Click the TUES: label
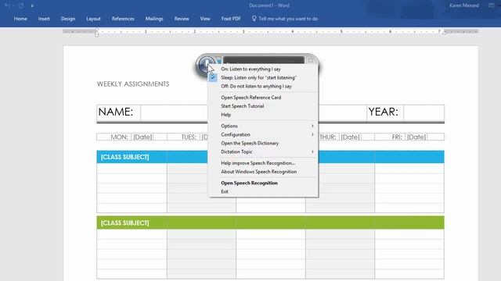The image size is (501, 281). pyautogui.click(x=189, y=137)
